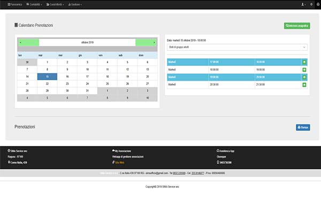The height and width of the screenshot is (201, 321).
Task: Select highlighted day 15 in calendar
Action: pos(47,76)
